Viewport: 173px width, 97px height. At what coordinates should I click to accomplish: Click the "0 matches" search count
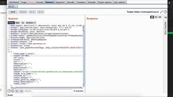click(x=78, y=91)
